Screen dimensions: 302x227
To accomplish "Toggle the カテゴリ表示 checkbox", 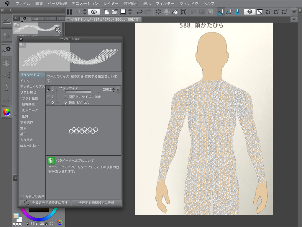I will 22,197.
